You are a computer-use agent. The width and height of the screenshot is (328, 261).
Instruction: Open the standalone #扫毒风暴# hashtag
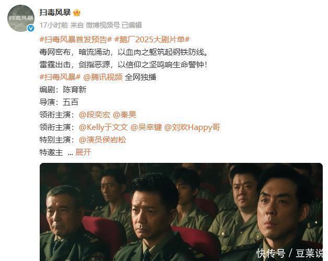pos(60,77)
